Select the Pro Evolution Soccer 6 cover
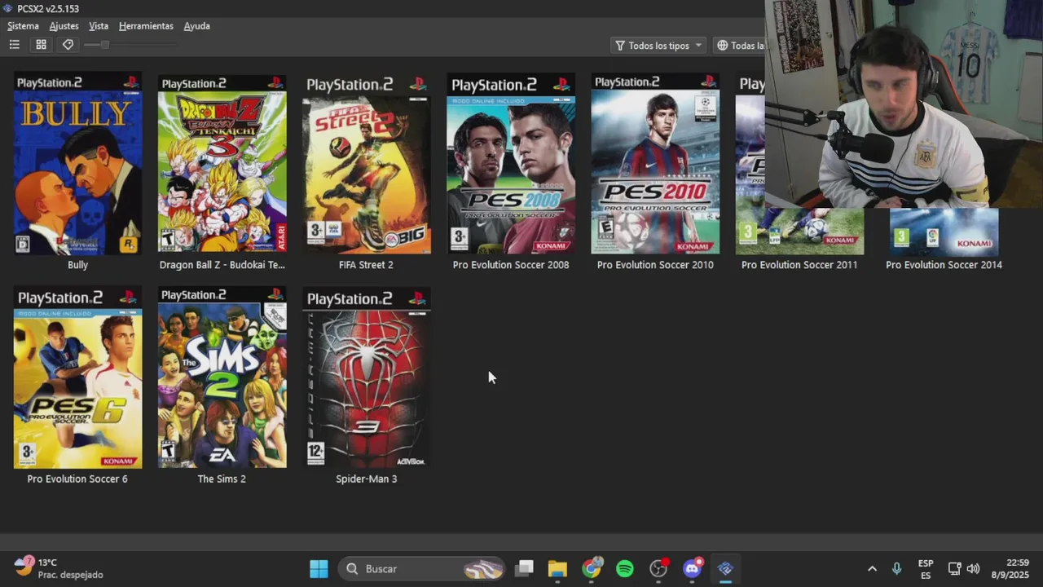 point(77,377)
